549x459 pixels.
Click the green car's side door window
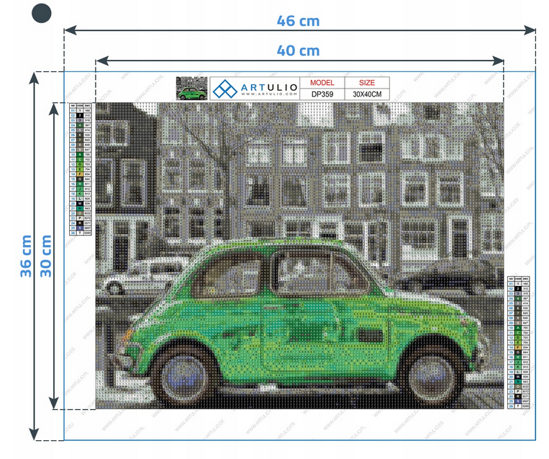click(x=309, y=273)
